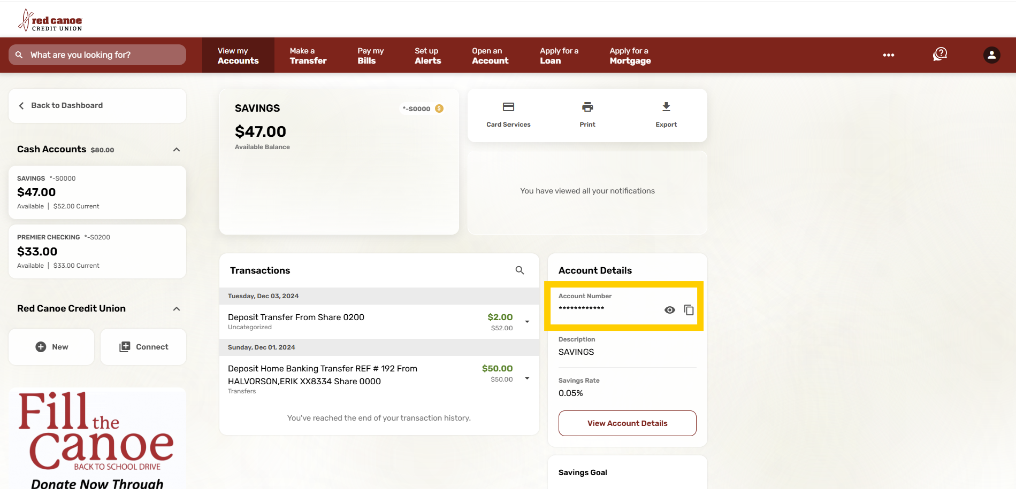Click the Deposit Home Banking Transfer REF # 192 transaction

(379, 379)
